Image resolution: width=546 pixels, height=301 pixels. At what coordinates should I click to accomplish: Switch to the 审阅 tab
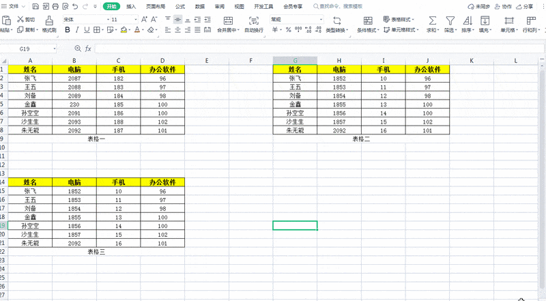pos(219,6)
